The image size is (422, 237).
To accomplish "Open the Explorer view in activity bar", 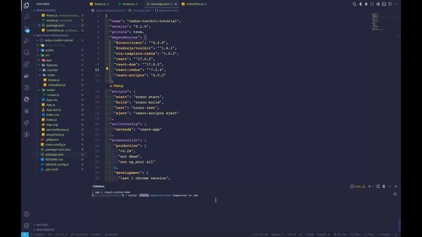I will coord(26,5).
